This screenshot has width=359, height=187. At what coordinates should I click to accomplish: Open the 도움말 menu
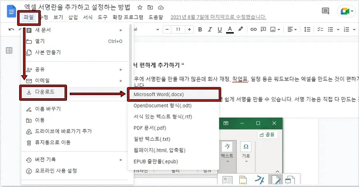click(x=156, y=17)
